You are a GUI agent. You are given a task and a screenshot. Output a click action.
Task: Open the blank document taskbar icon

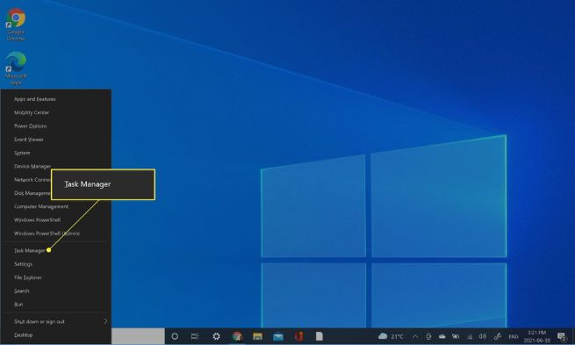click(320, 336)
